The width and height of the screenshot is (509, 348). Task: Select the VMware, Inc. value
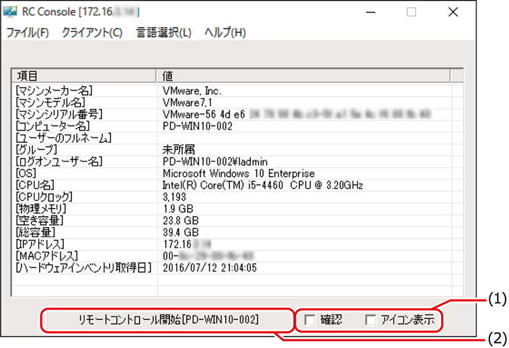tap(192, 91)
